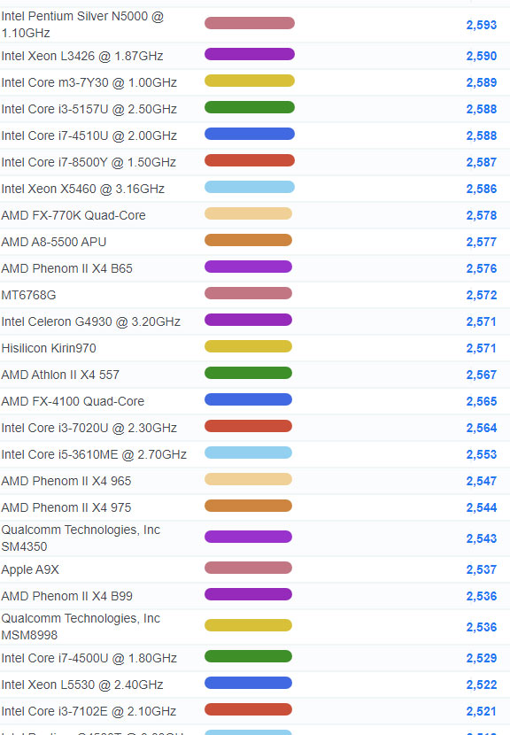This screenshot has width=510, height=735.
Task: Click the Apple A9X link
Action: [x=30, y=569]
